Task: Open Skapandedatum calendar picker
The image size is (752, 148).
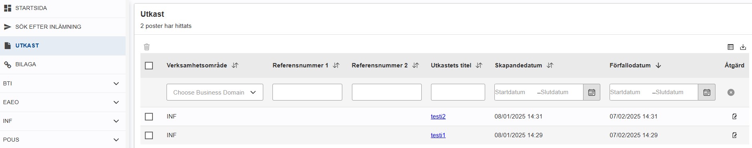Action: point(591,92)
